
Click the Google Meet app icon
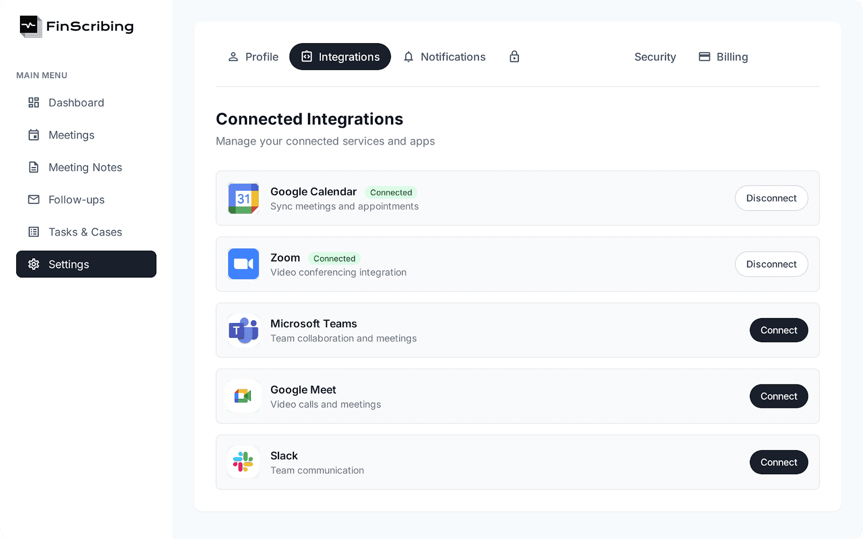(x=243, y=396)
